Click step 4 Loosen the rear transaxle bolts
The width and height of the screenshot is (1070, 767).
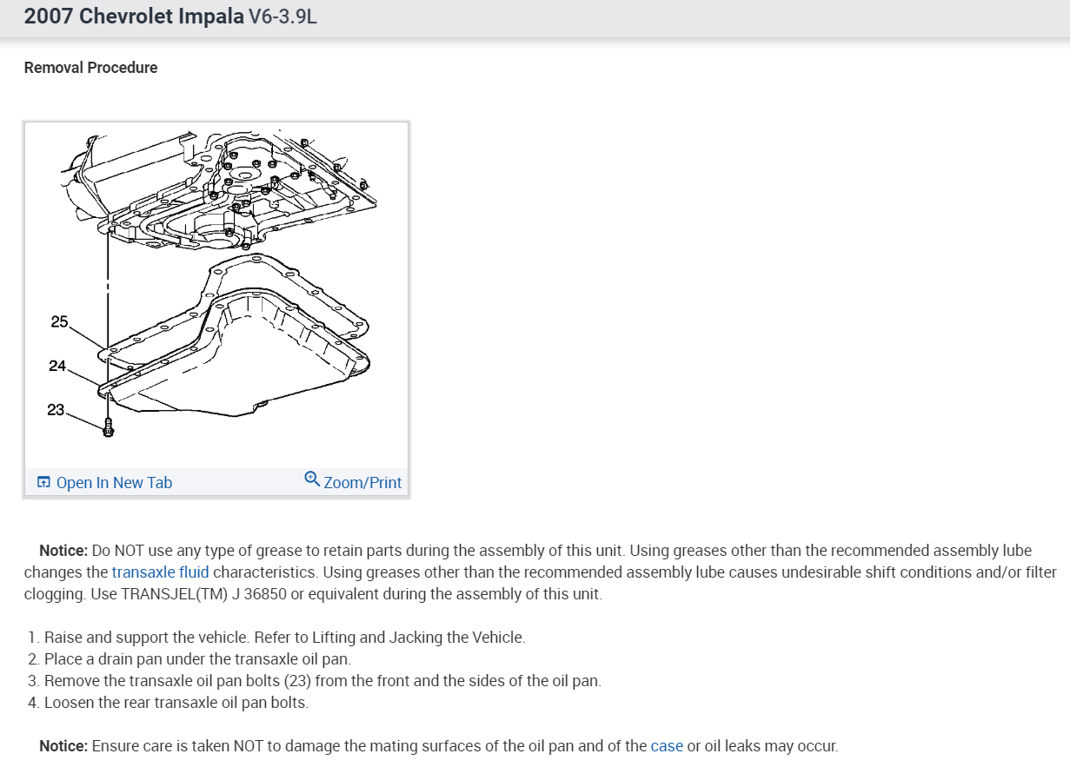click(169, 703)
